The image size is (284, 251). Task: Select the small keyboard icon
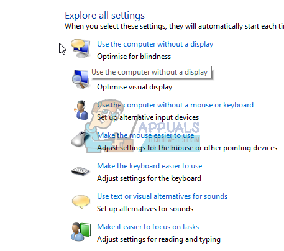click(80, 171)
